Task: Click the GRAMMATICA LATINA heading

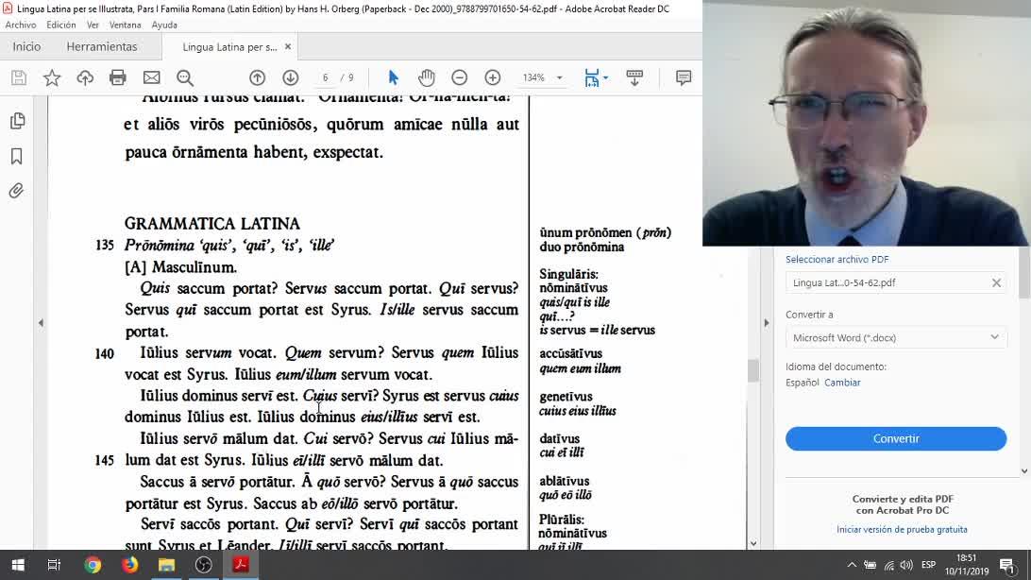Action: (x=211, y=224)
